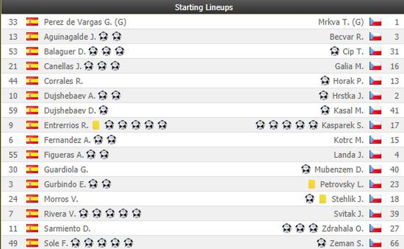Click Czech flag next to Svitak J.
This screenshot has height=249, width=404.
(375, 213)
